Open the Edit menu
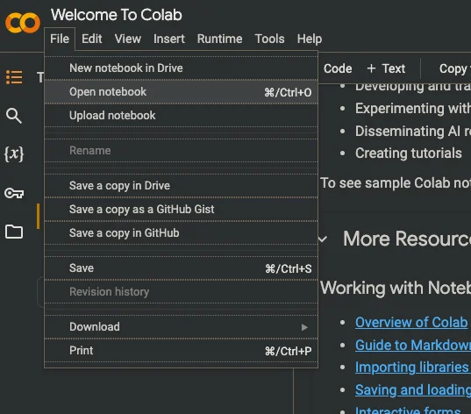Screen dimensions: 471x414 click(91, 39)
